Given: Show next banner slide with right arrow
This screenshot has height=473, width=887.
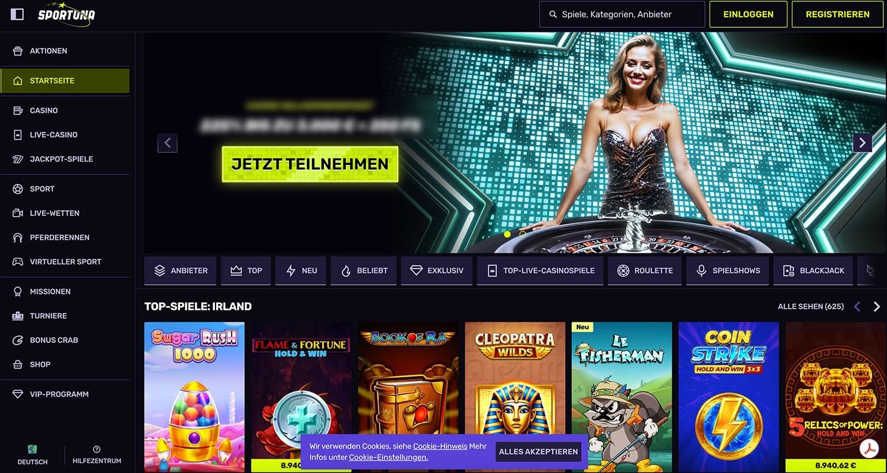Looking at the screenshot, I should 862,143.
